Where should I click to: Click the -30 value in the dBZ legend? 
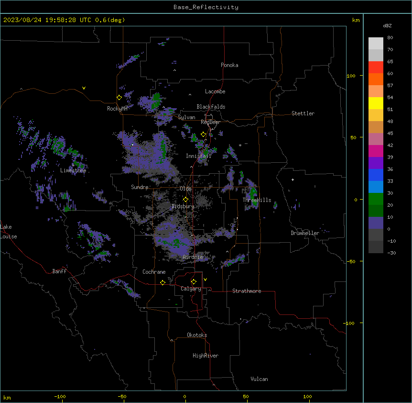coord(391,253)
